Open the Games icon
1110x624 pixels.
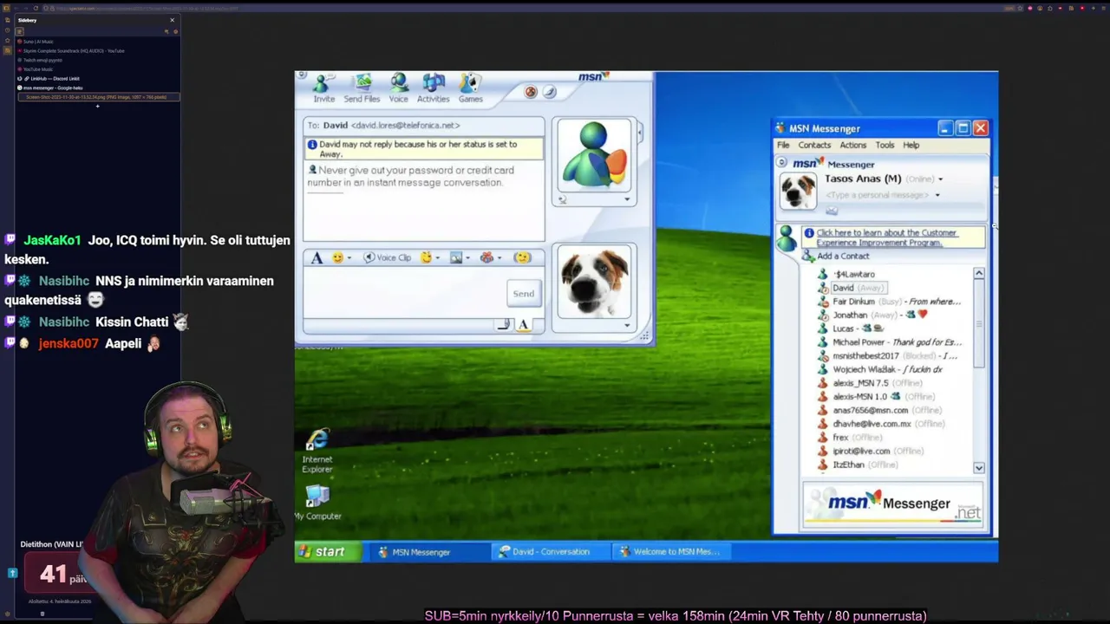click(470, 88)
